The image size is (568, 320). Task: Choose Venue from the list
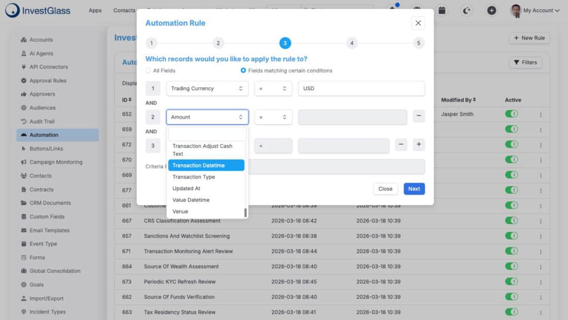point(206,212)
